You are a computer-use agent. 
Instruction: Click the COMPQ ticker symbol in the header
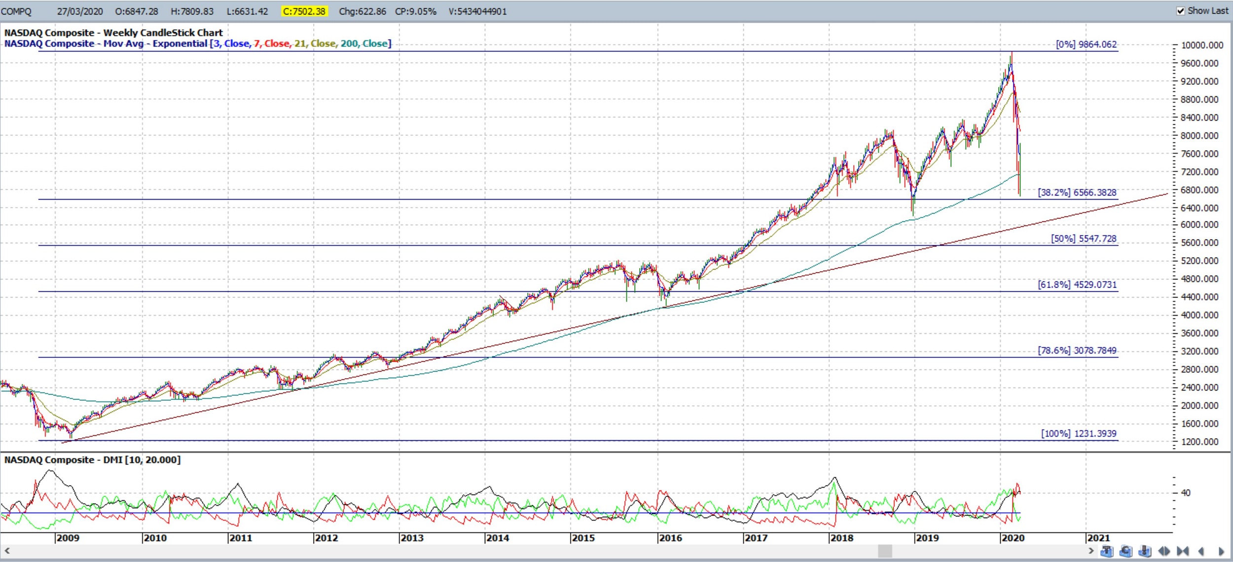[x=16, y=11]
